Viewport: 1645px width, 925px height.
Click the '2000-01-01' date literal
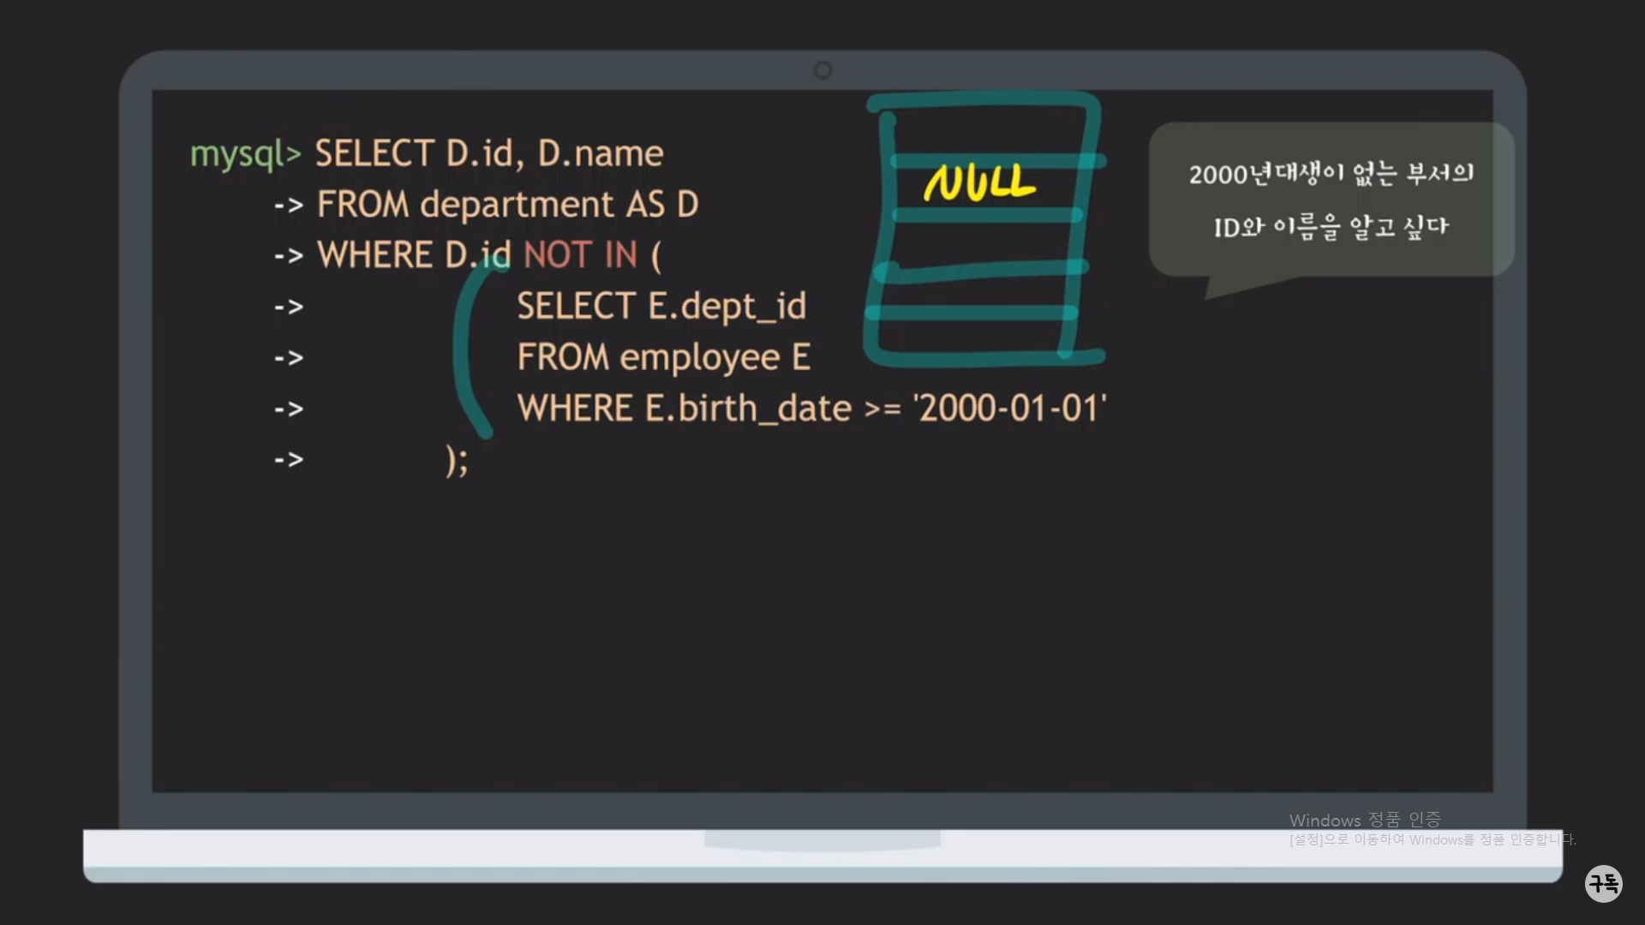1009,409
